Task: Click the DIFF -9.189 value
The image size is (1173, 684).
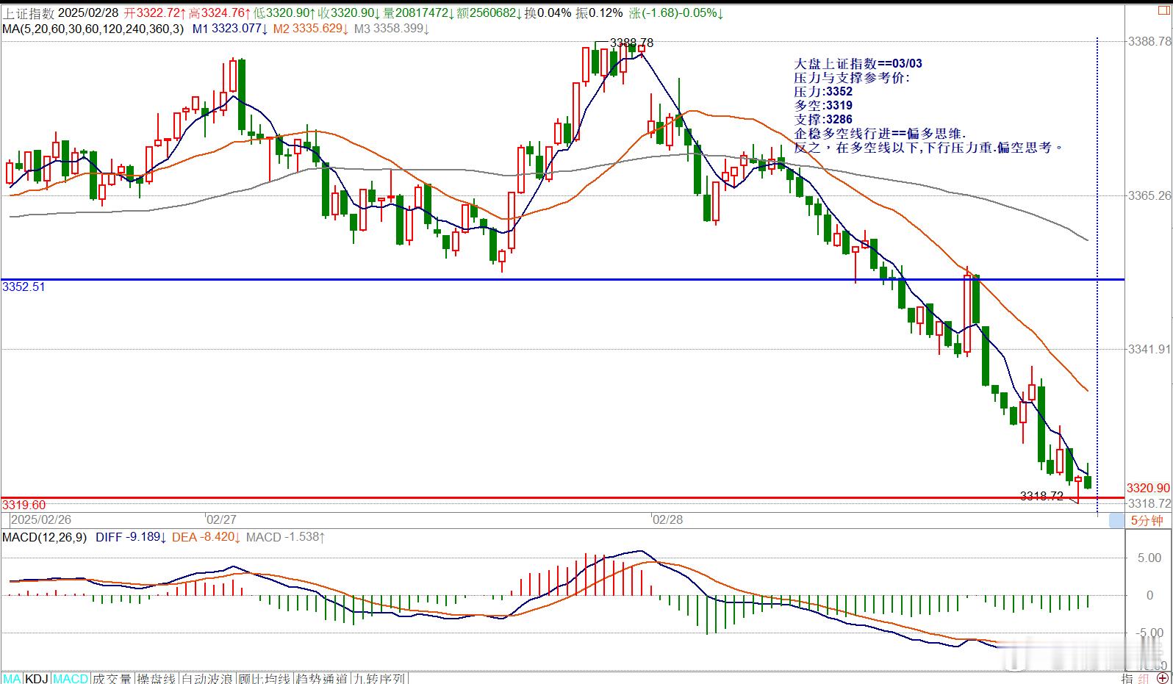Action: coord(132,537)
